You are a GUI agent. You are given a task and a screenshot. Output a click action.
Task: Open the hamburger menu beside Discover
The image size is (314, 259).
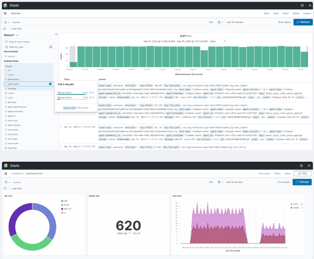5,13
